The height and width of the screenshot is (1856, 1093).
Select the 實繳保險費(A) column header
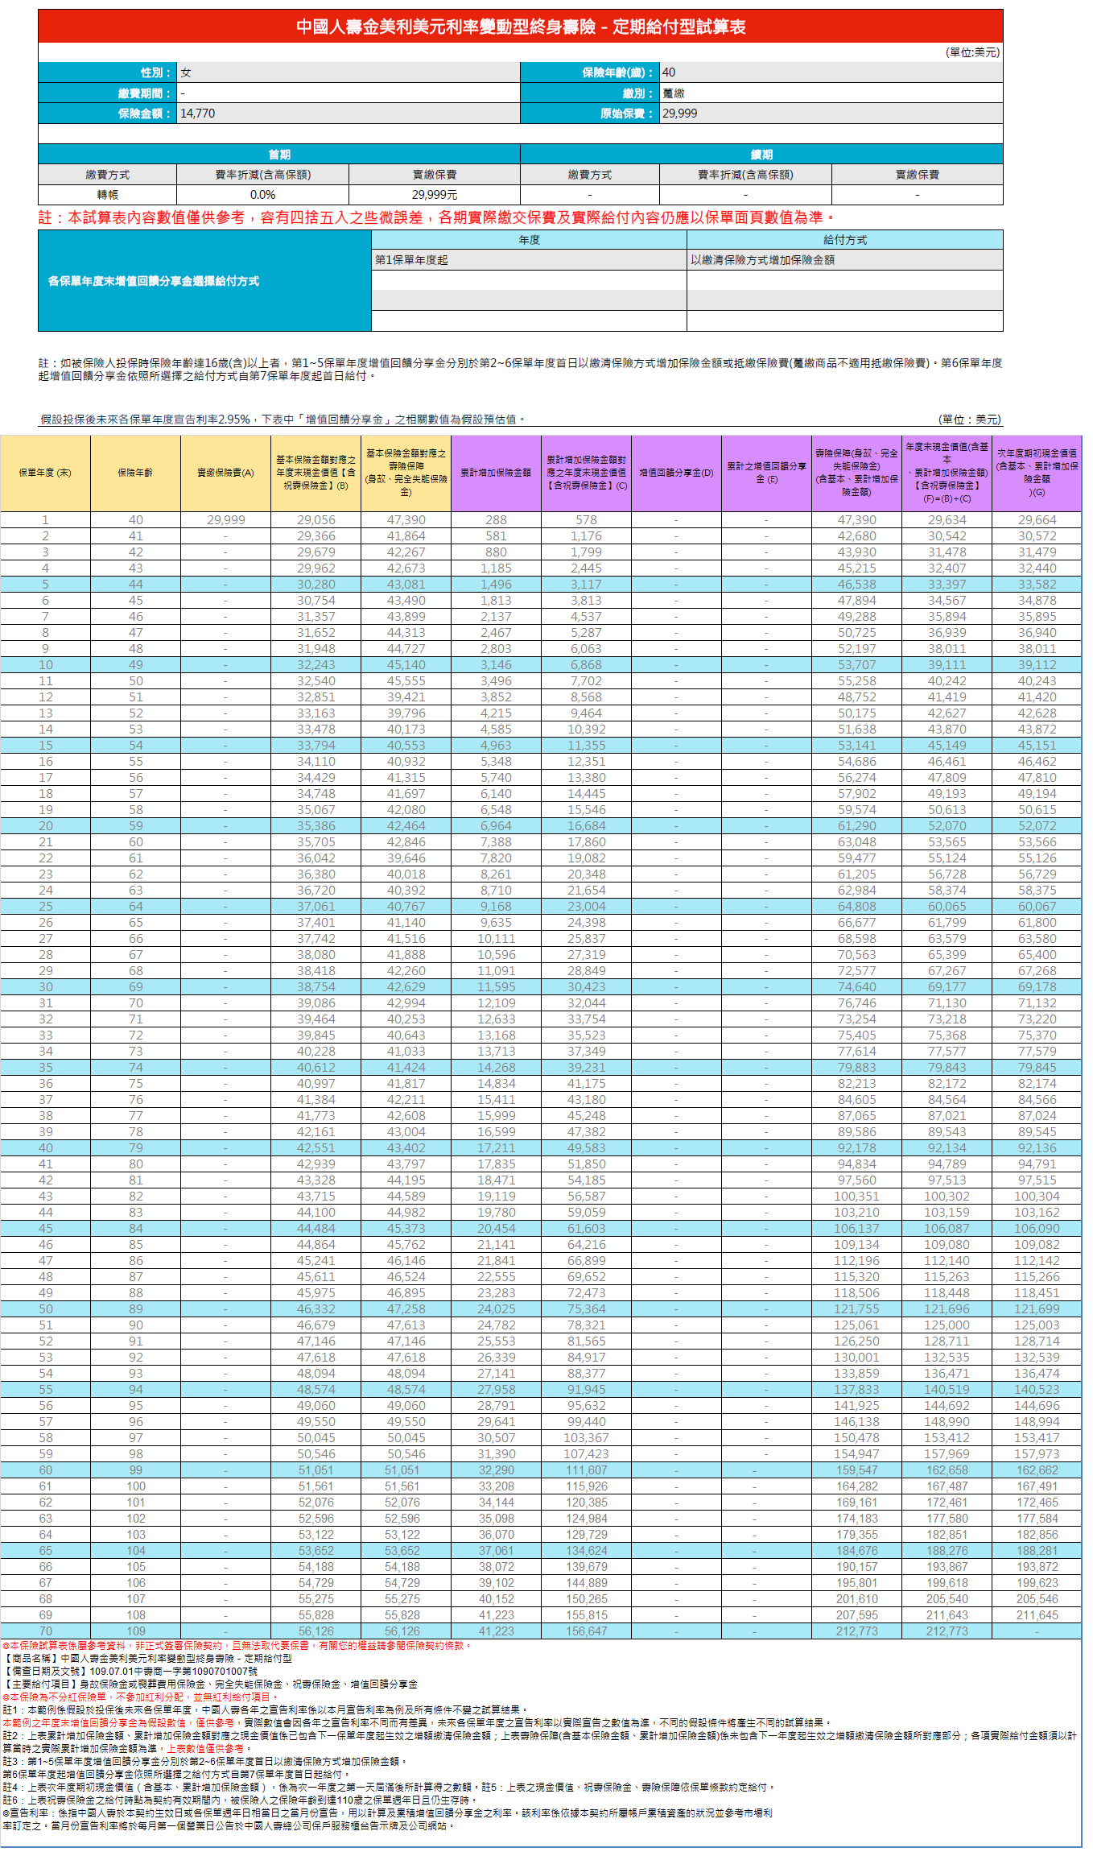tap(225, 473)
